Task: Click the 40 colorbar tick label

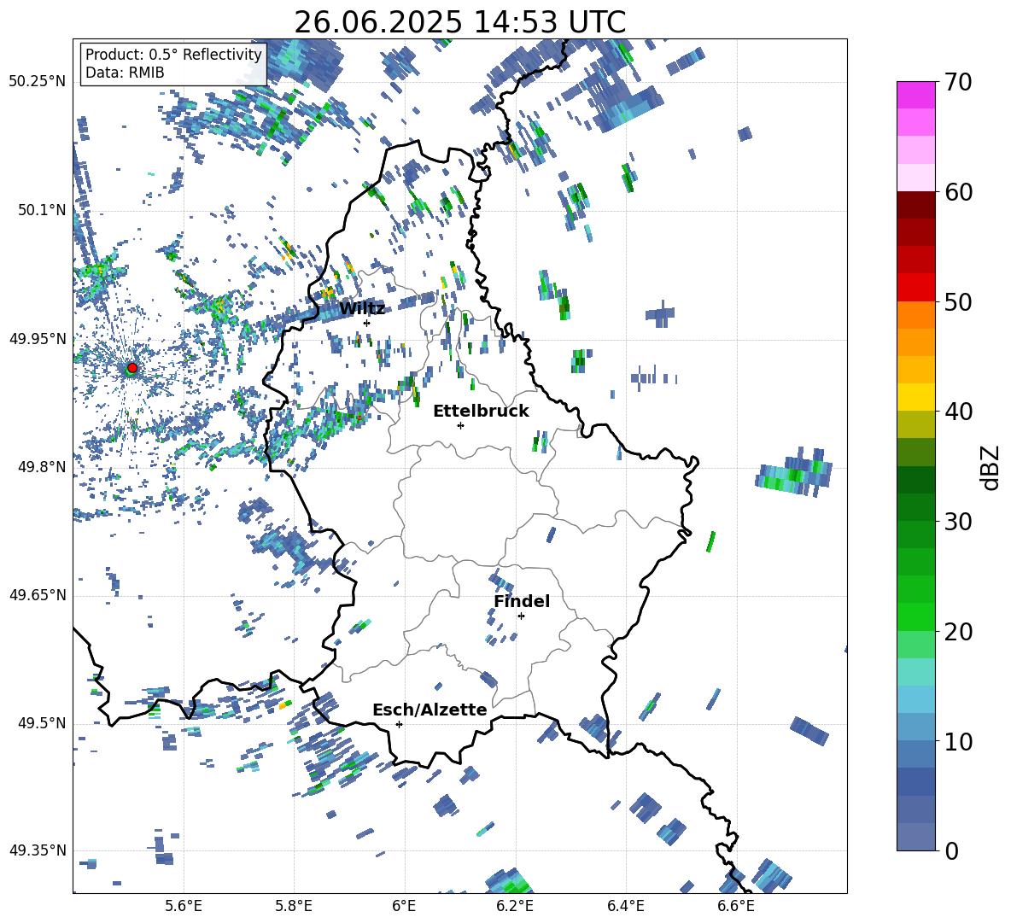Action: (958, 412)
